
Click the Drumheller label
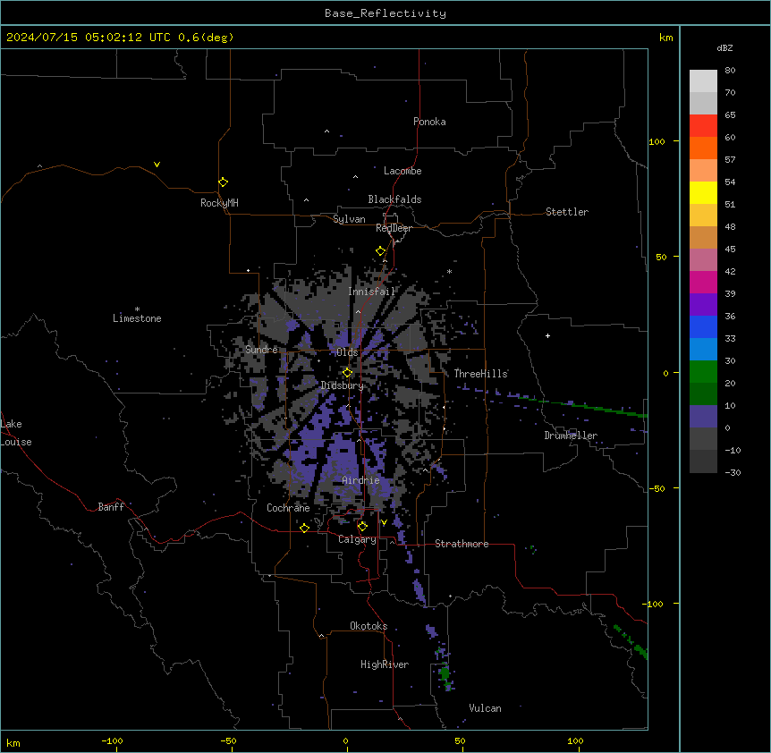click(x=571, y=436)
